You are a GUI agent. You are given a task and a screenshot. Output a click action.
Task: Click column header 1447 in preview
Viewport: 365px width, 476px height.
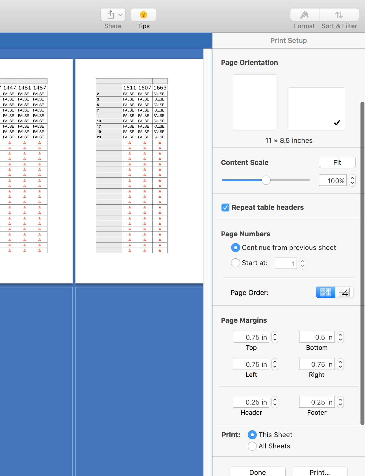10,88
